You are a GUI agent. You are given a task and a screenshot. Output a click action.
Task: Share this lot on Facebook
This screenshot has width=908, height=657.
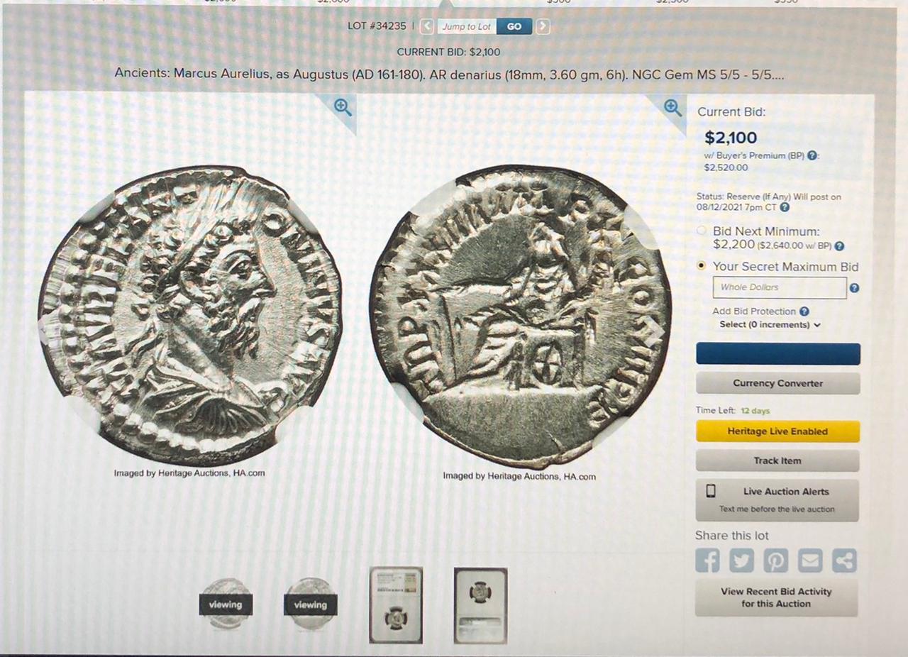pyautogui.click(x=707, y=561)
